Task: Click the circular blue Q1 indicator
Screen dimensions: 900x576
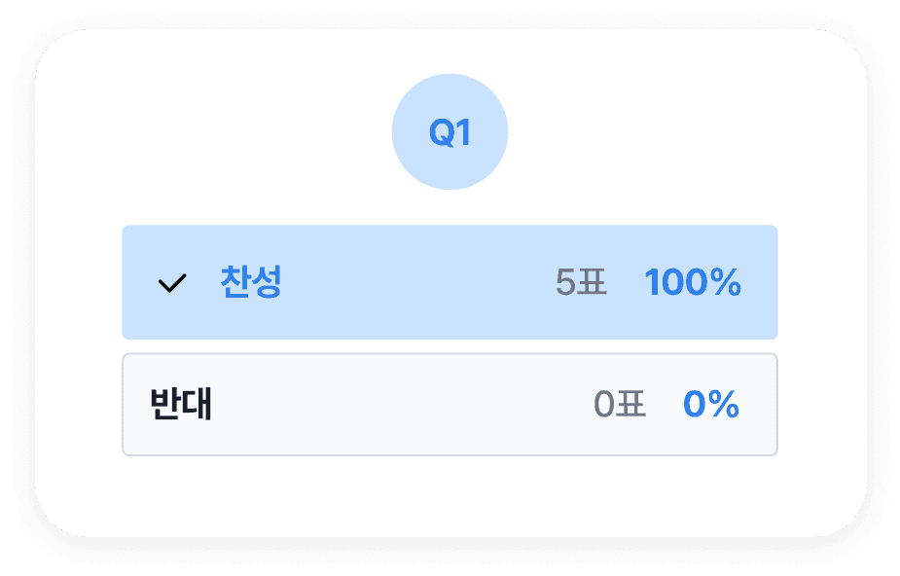Action: coord(450,131)
